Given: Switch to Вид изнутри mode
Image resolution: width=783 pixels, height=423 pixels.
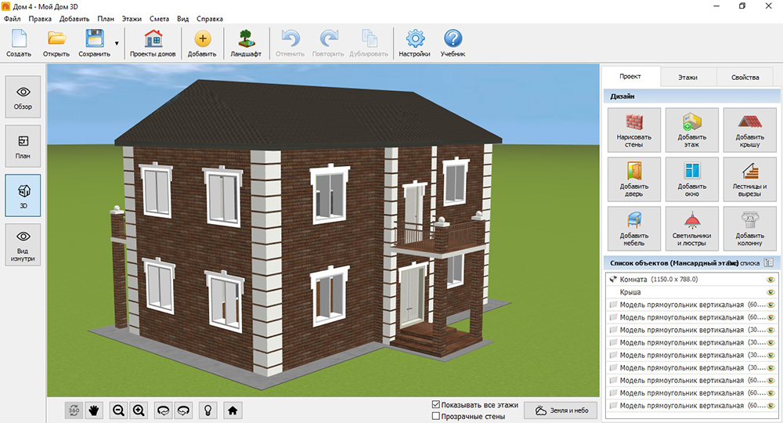Looking at the screenshot, I should coord(23,244).
